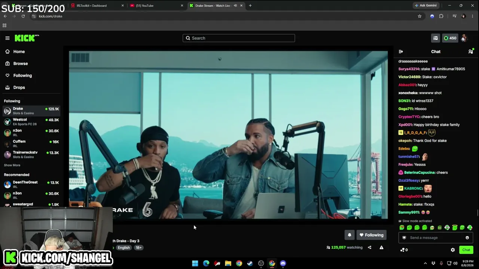
Task: Open channel points balance in chat
Action: pyautogui.click(x=404, y=250)
